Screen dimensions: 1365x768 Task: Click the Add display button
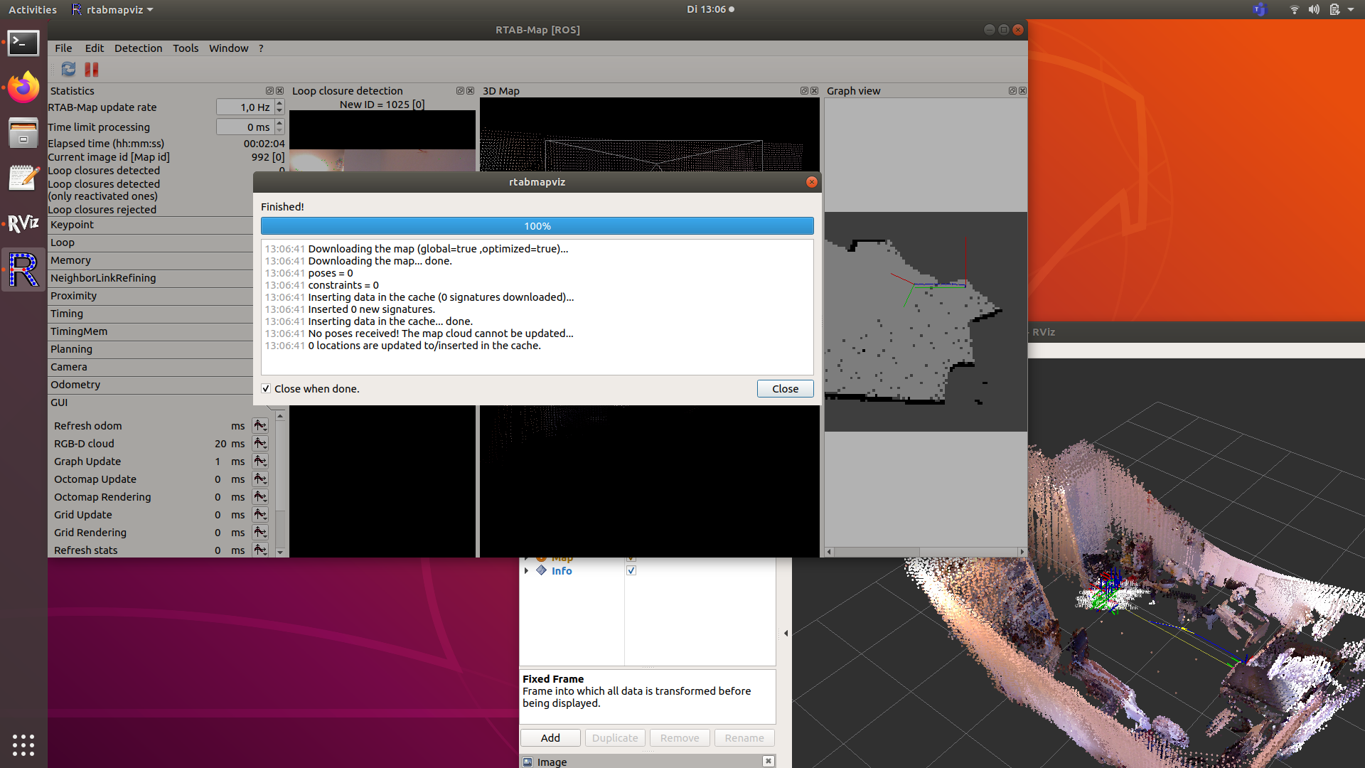(x=550, y=738)
